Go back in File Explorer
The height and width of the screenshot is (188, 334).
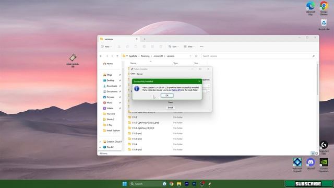tap(101, 56)
